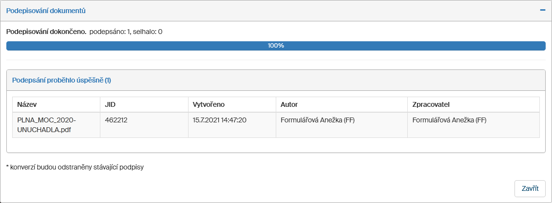Sort by the Zpracovatel column header
The height and width of the screenshot is (203, 552).
coord(434,104)
